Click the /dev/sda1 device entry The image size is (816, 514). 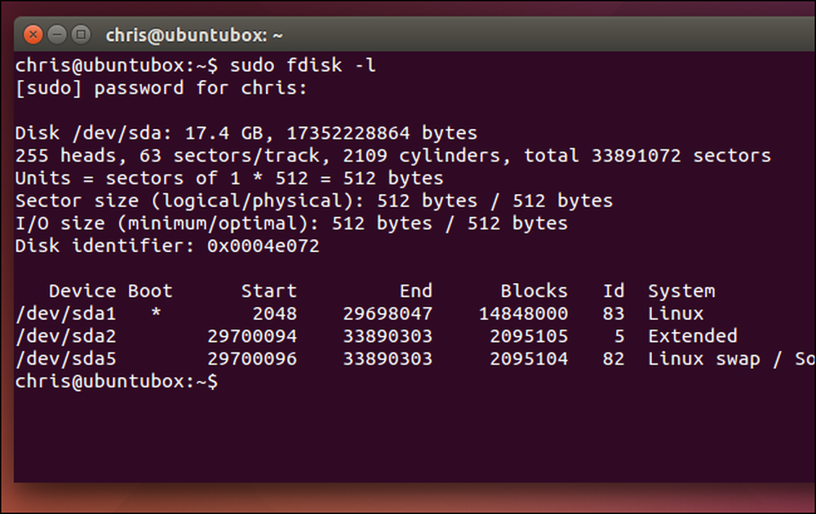click(x=66, y=314)
